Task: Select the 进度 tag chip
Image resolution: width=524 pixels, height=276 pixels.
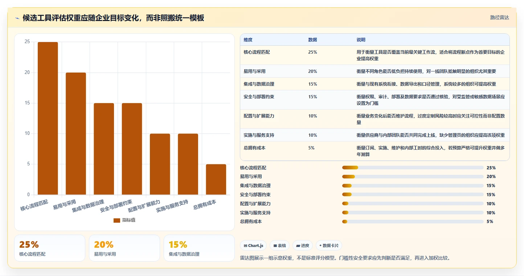Action: pos(303,246)
